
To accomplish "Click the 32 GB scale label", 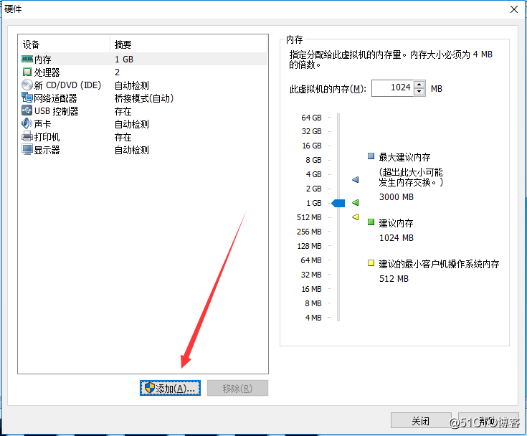I will click(x=312, y=131).
